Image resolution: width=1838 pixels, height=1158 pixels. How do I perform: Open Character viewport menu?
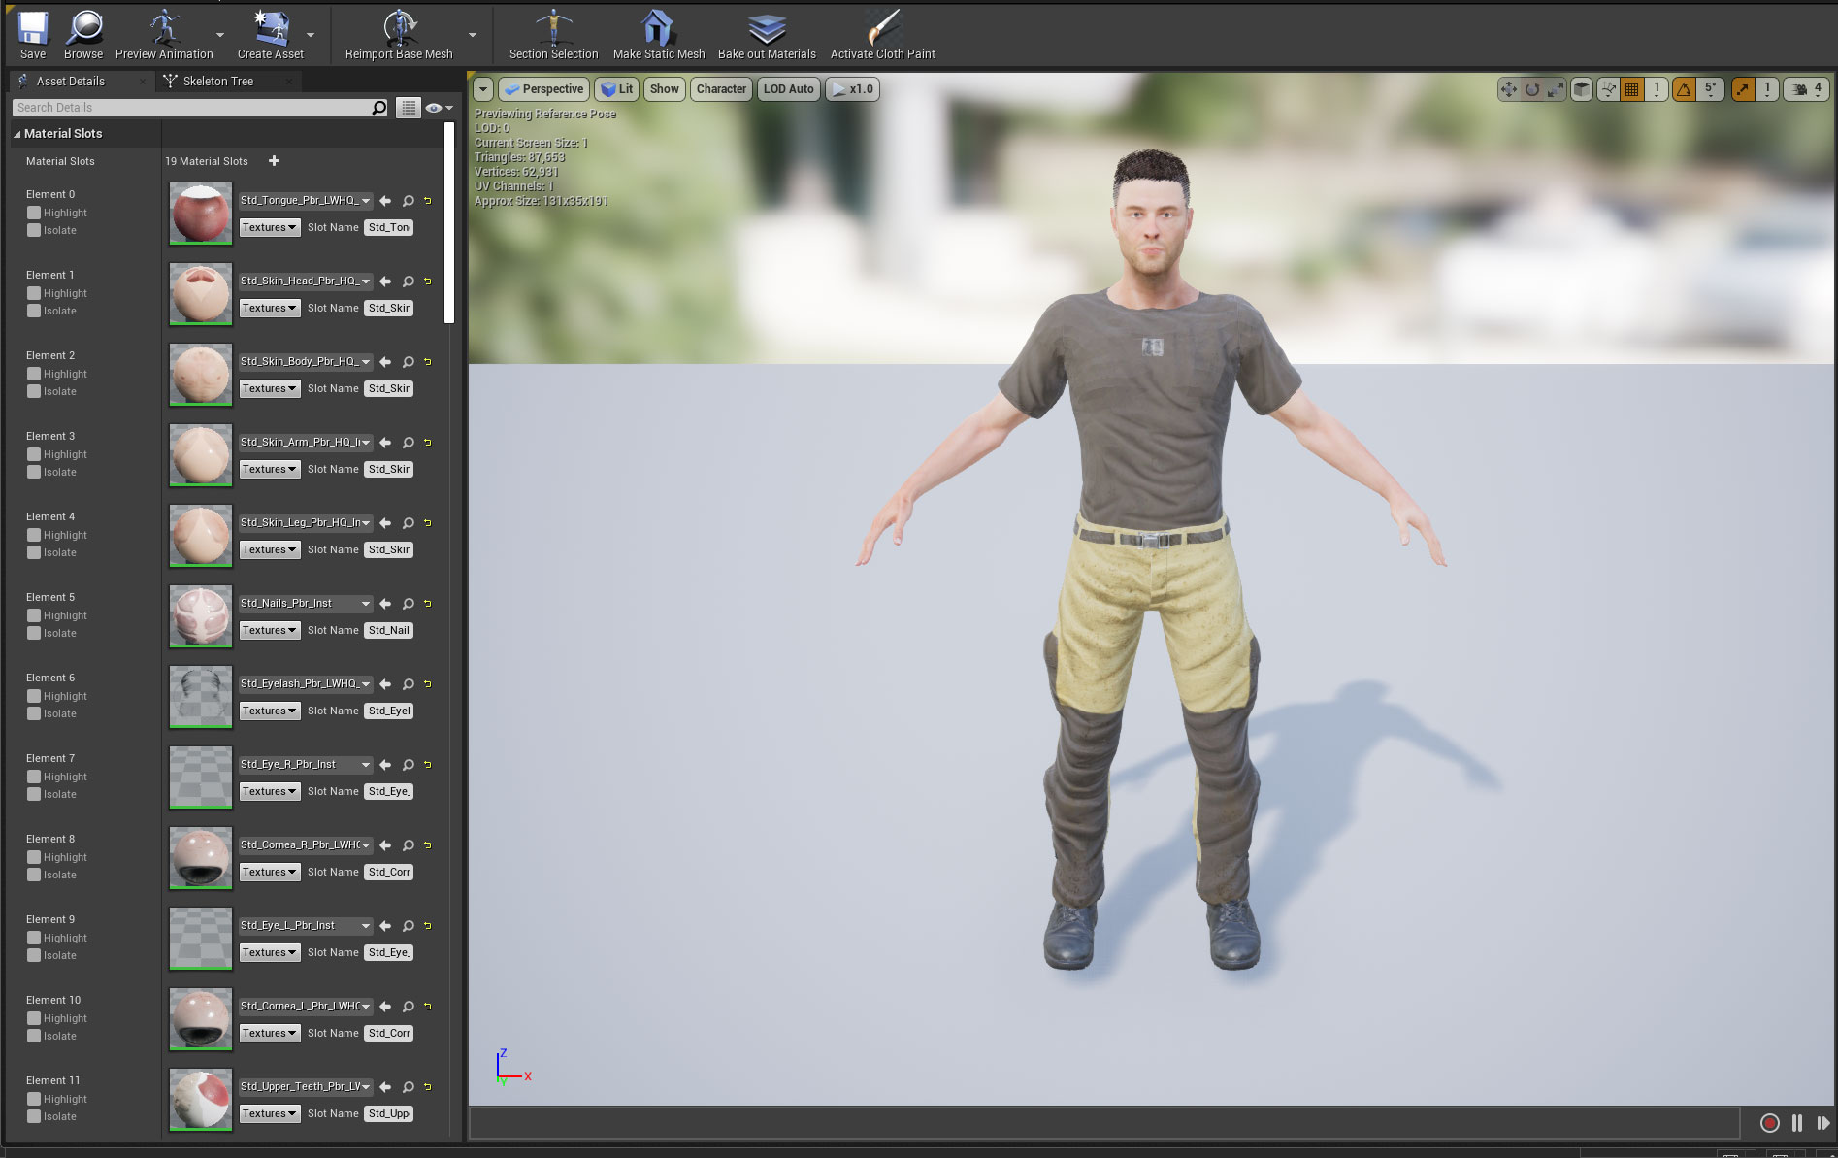point(721,89)
